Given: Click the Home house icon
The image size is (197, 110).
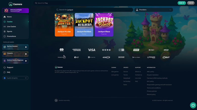Looking at the screenshot, I should [5, 17].
